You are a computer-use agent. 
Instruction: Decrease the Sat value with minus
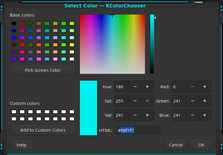click(x=135, y=101)
